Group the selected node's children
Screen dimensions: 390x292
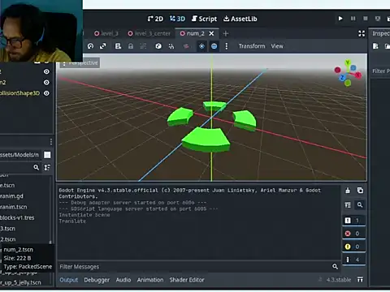click(143, 46)
